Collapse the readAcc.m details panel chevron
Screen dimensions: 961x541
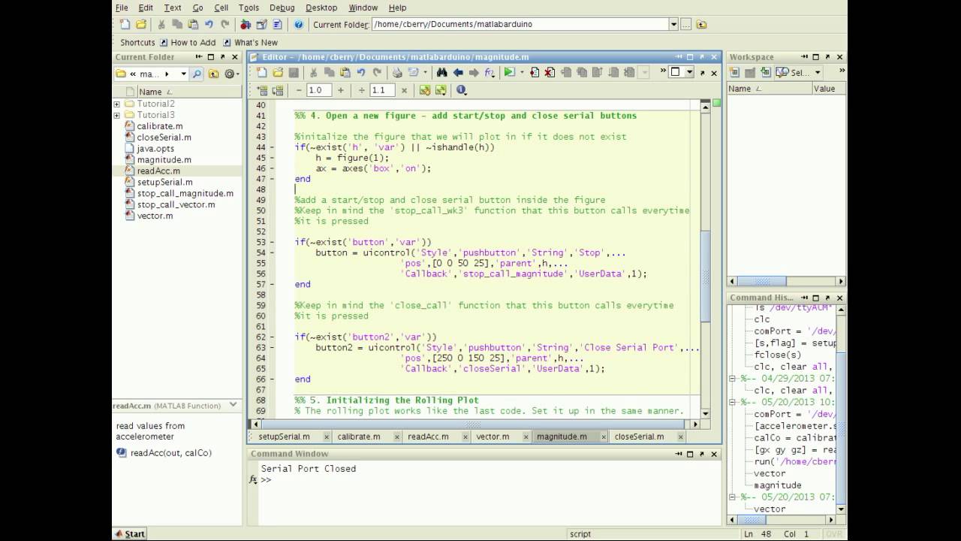pyautogui.click(x=233, y=405)
